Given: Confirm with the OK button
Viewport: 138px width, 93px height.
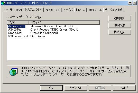Looking at the screenshot, I should point(51,88).
